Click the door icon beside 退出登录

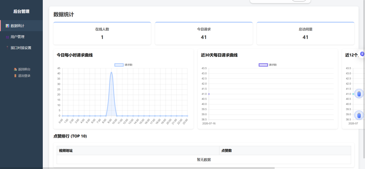click(x=15, y=76)
